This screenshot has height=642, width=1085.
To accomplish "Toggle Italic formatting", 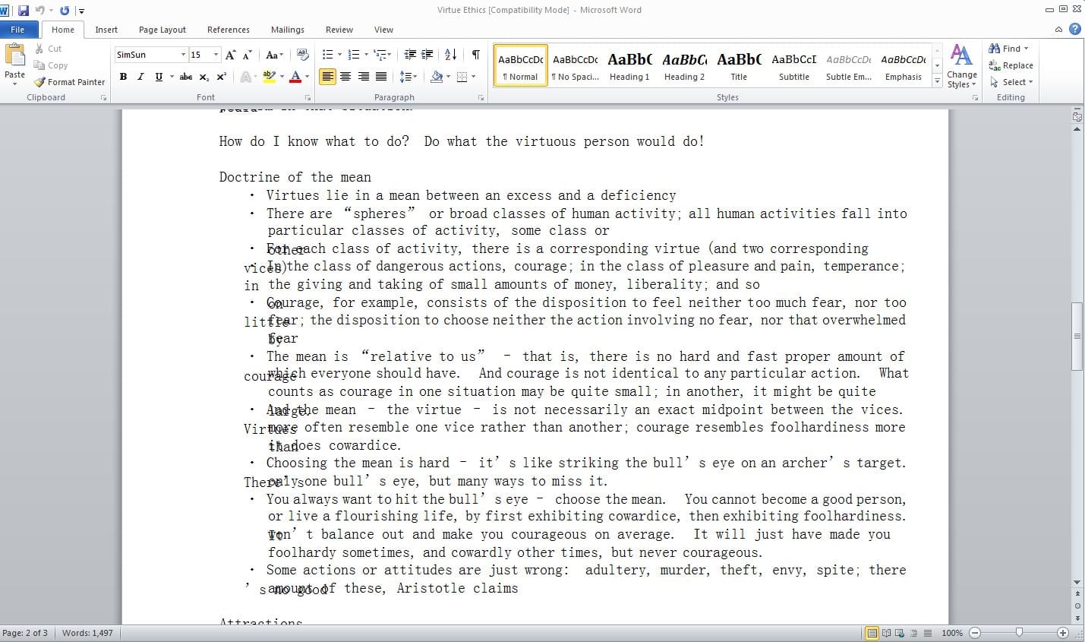I will tap(140, 77).
